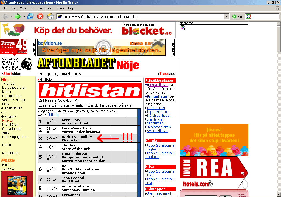Open topp 20 album i USA
Image resolution: width=281 pixels, height=197 pixels.
160,173
